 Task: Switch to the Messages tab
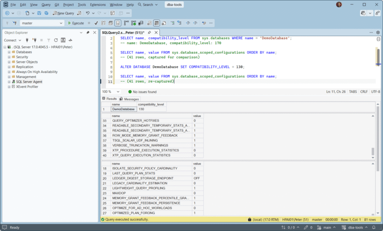point(129,99)
